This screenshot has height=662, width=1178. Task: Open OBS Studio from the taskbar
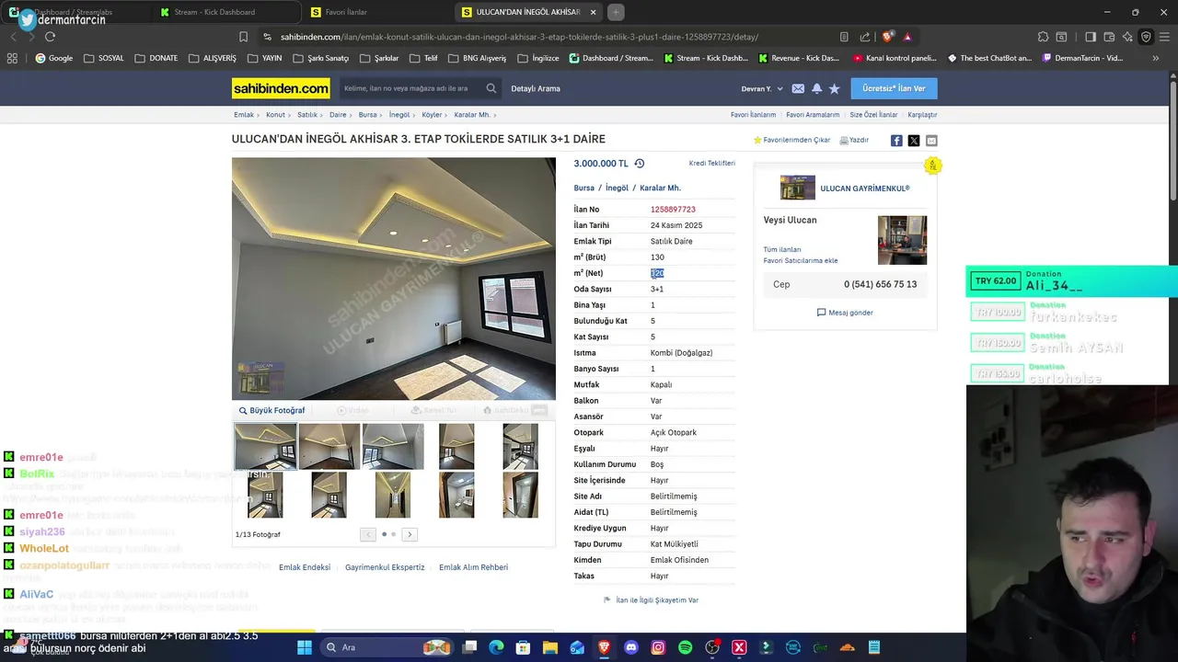(712, 647)
